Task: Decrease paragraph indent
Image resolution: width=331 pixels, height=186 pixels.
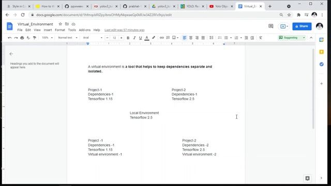Action: [x=246, y=38]
